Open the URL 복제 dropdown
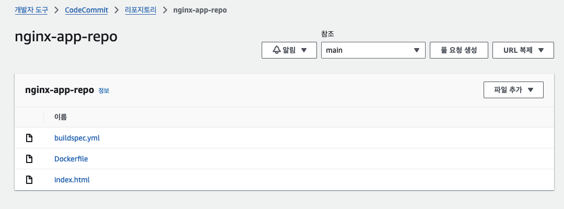Screen dimensions: 564x209 542,50
